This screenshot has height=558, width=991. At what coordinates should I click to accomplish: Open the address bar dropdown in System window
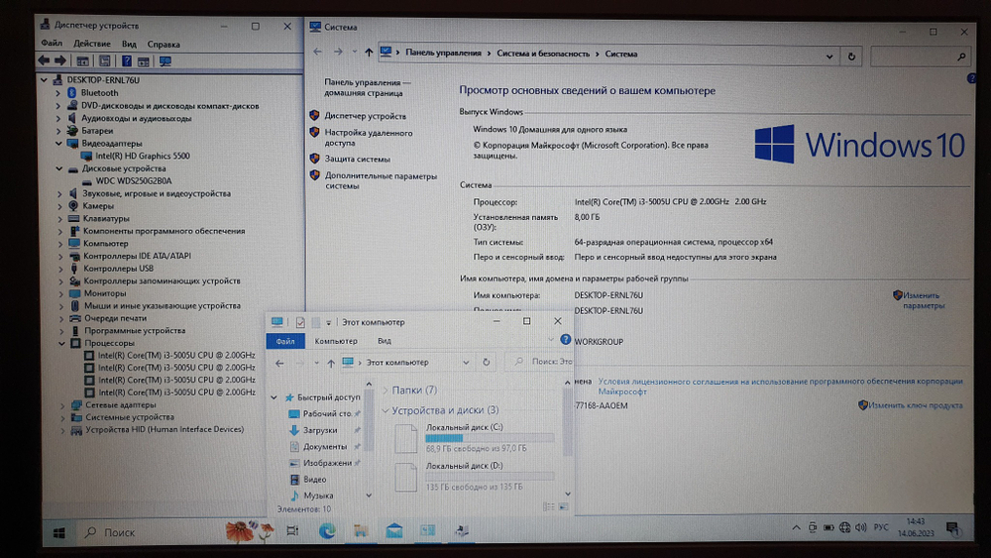click(829, 56)
